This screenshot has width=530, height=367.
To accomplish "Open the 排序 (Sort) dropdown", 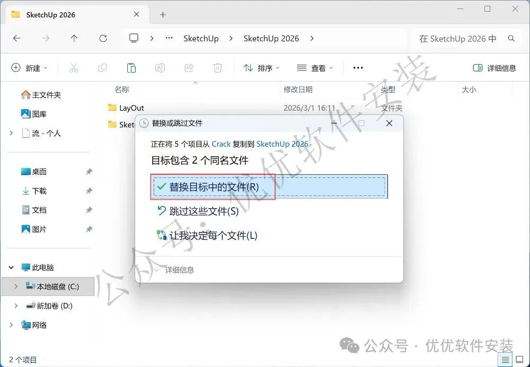I will click(x=261, y=68).
